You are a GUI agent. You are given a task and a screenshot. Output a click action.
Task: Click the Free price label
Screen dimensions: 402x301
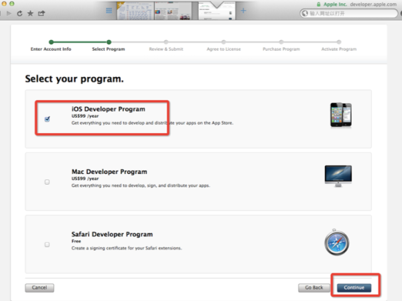(76, 241)
